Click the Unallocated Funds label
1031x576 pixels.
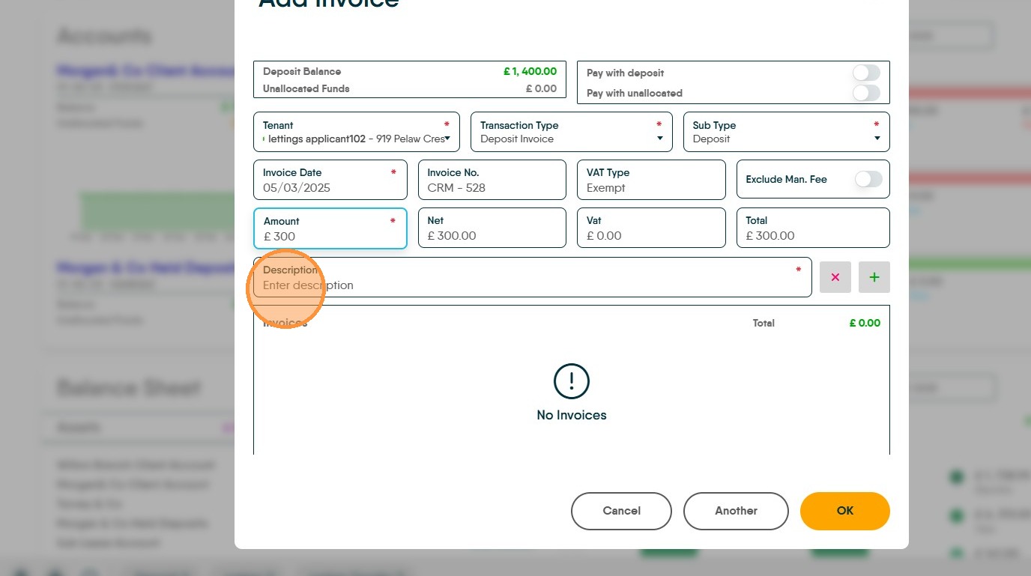click(x=306, y=88)
